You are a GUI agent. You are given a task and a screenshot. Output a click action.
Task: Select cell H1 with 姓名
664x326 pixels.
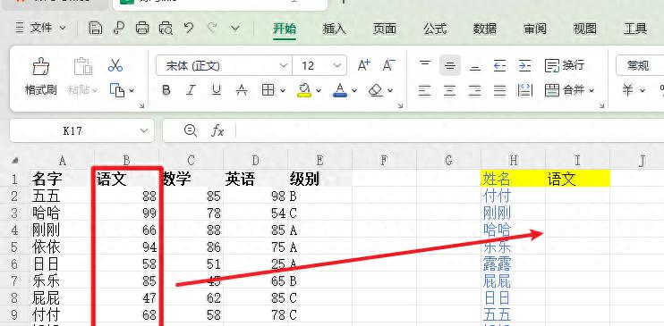click(514, 179)
